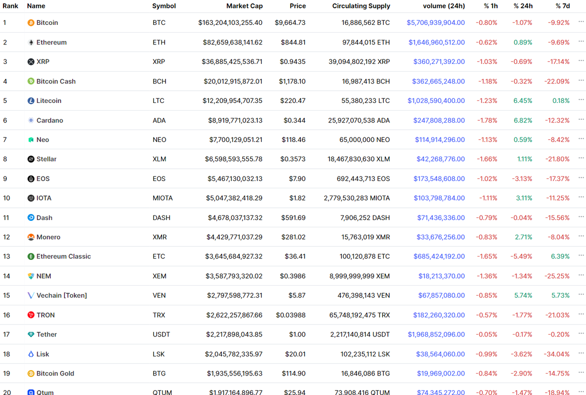Open more options for Litecoin row
This screenshot has width=586, height=395.
coord(581,100)
